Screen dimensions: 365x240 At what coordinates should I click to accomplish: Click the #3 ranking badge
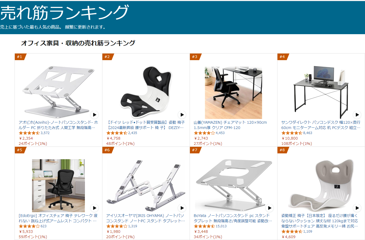[x=195, y=57]
